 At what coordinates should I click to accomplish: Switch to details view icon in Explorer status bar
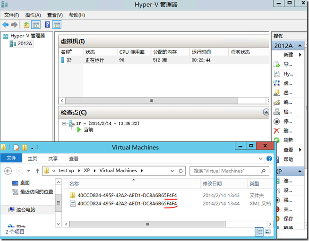coord(259,232)
